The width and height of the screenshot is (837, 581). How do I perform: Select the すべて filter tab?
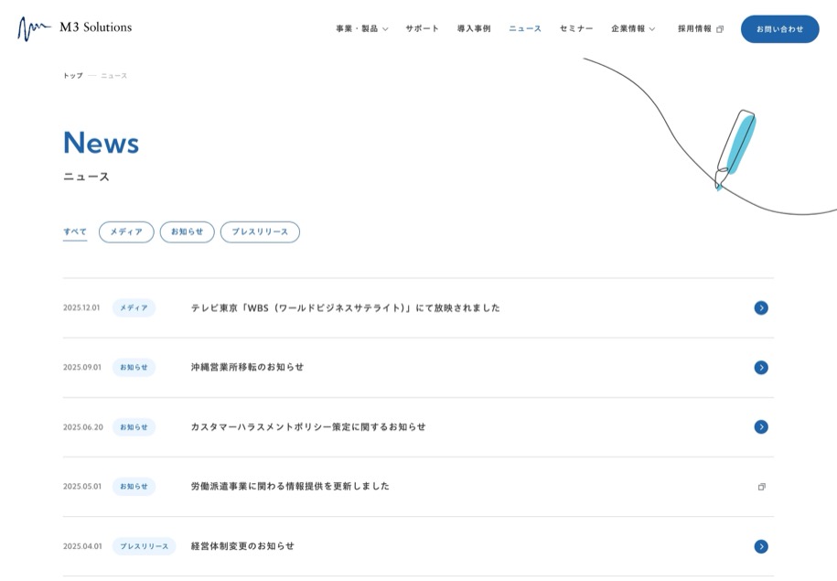75,232
